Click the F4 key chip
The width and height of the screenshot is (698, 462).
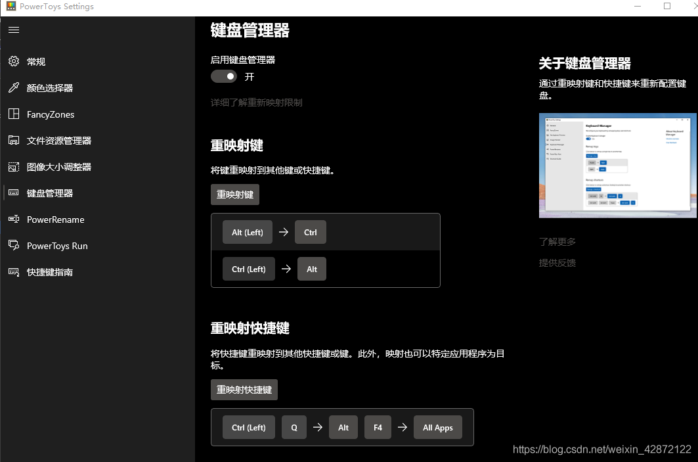pyautogui.click(x=378, y=427)
